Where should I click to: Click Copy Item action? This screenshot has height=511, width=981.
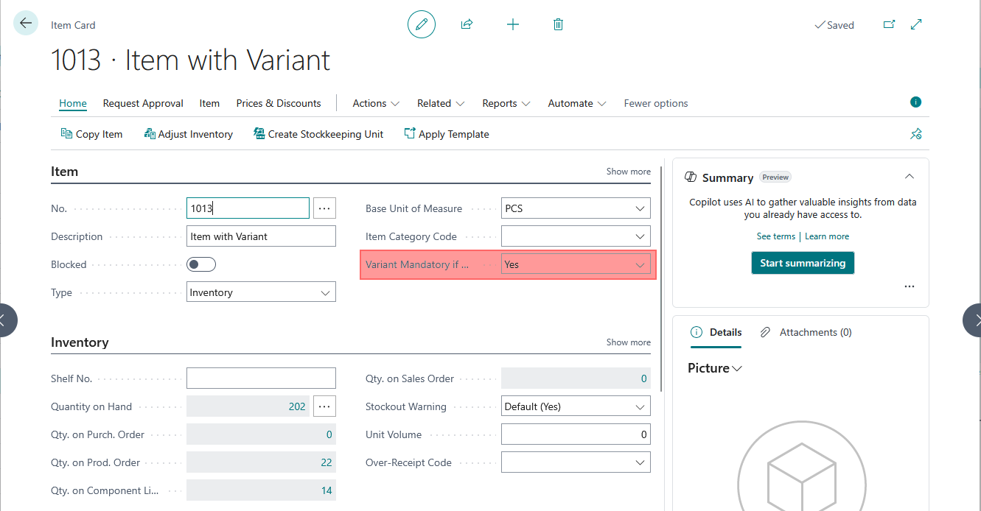coord(91,134)
